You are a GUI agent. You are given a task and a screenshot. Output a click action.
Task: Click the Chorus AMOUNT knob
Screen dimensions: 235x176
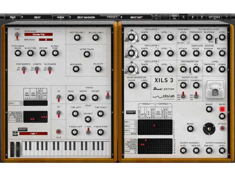[x=83, y=98]
